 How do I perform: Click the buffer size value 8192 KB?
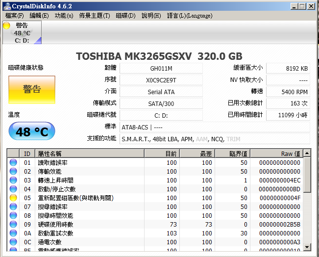click(x=288, y=68)
